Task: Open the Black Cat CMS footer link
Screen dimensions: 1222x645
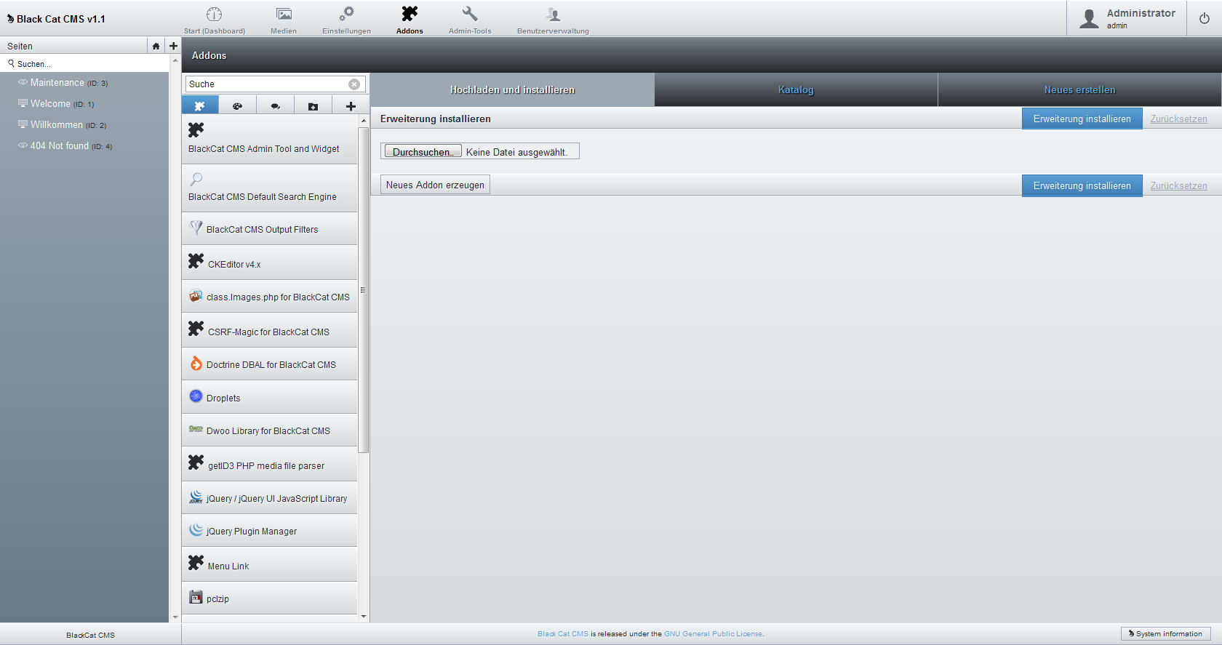Action: (x=562, y=634)
